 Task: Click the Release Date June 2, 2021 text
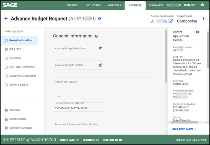[191, 140]
